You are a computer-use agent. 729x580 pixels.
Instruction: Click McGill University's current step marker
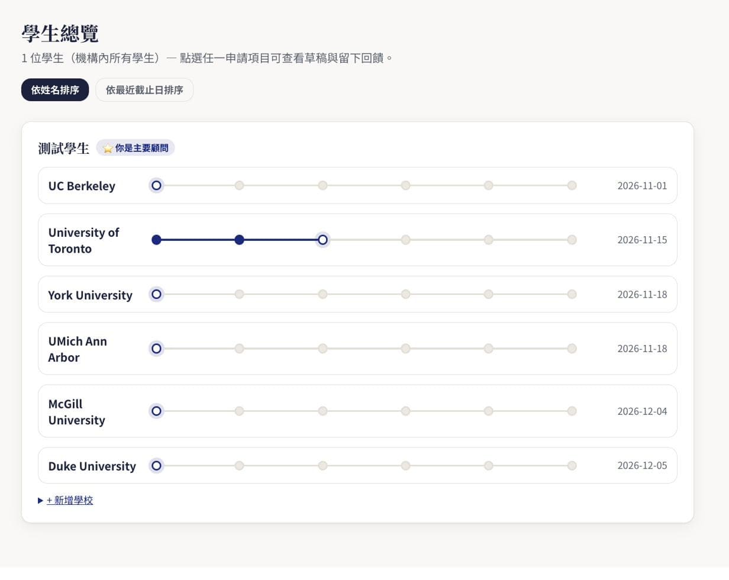(156, 411)
